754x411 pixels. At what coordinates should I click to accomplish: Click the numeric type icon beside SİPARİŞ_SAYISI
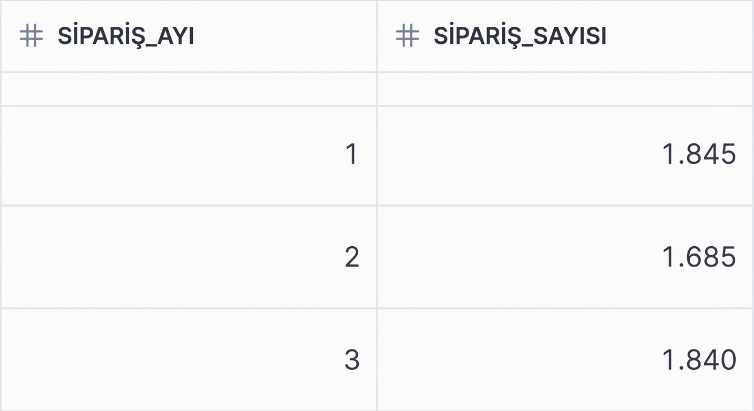click(x=407, y=35)
